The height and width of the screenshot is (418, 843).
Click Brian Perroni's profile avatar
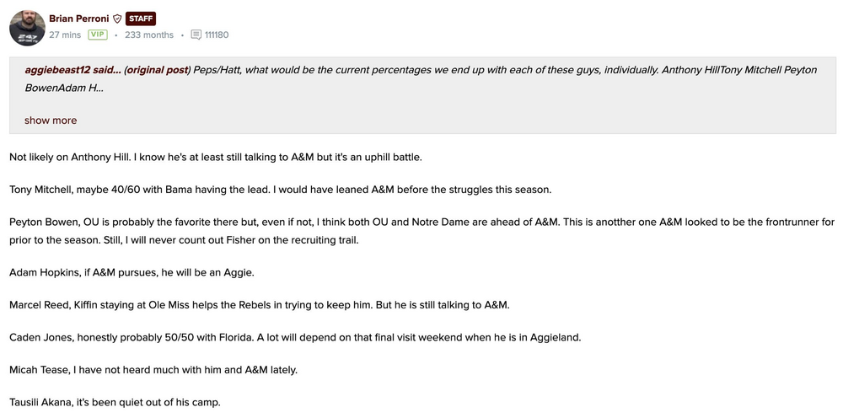click(x=27, y=27)
